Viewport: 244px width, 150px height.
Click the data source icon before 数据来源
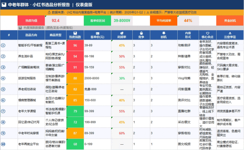click(49, 13)
